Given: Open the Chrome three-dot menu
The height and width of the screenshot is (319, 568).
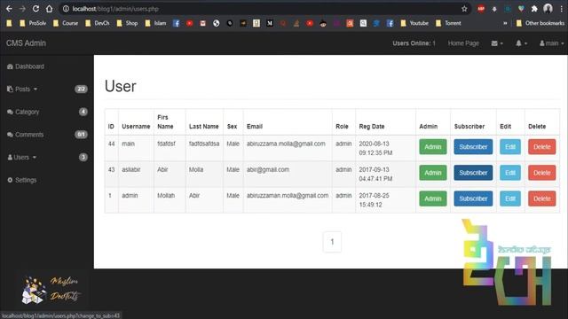Looking at the screenshot, I should 562,9.
